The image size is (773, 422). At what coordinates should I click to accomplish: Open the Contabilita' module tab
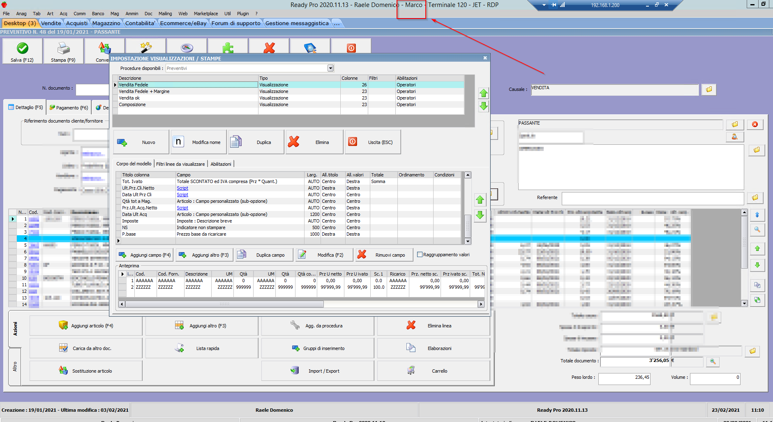[140, 23]
